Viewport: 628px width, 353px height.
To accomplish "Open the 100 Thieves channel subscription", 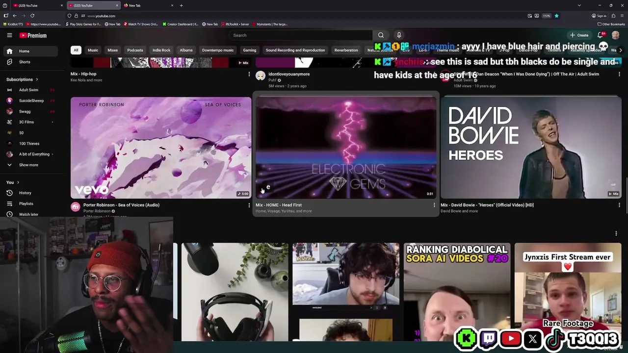I will [31, 144].
